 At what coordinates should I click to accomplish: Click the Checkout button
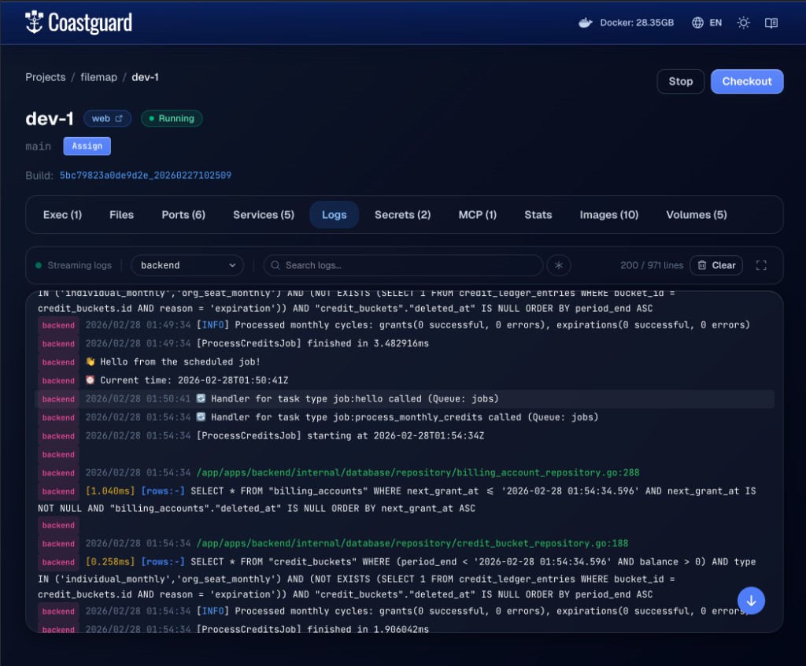coord(746,81)
